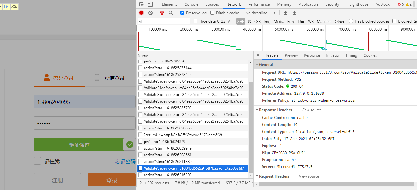Click the SMS login phone icon
The image size is (417, 190).
97,77
